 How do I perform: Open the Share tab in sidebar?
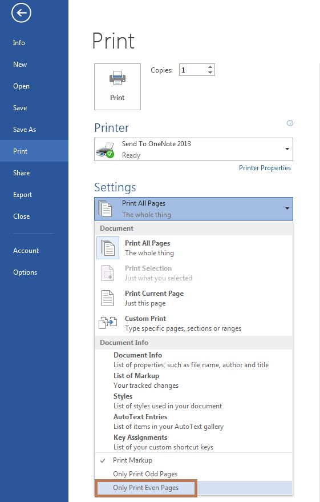click(34, 173)
